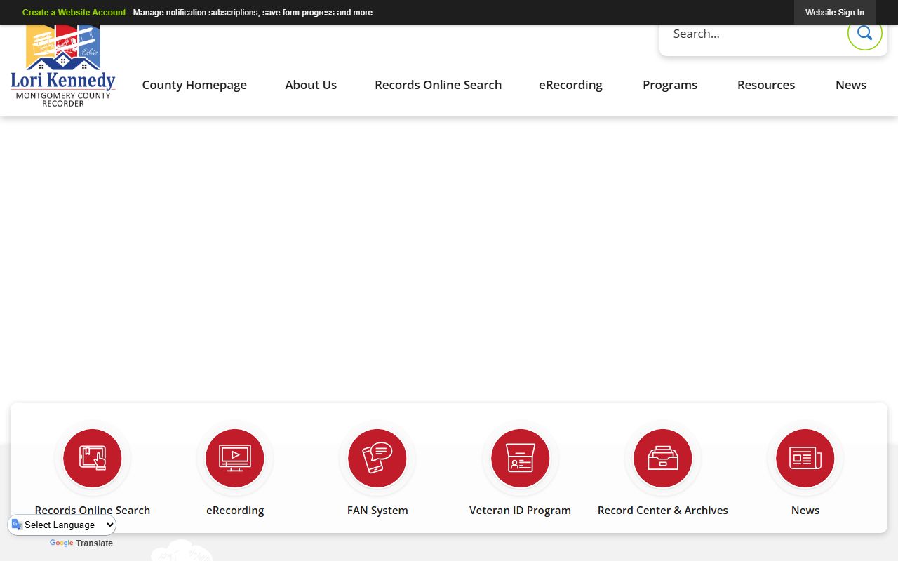This screenshot has width=898, height=561.
Task: Select News in the top navigation
Action: 850,85
